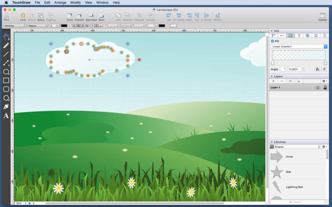This screenshot has width=332, height=207.
Task: Collapse the Layers panel disclosure triangle
Action: (271, 76)
